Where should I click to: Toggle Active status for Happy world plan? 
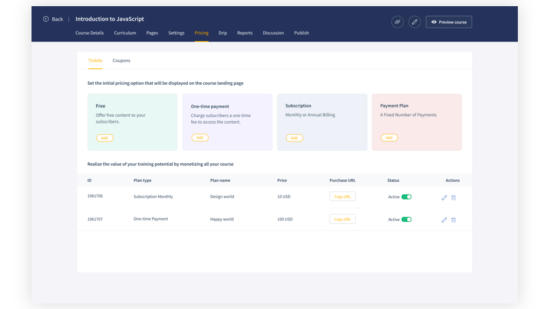coord(406,219)
